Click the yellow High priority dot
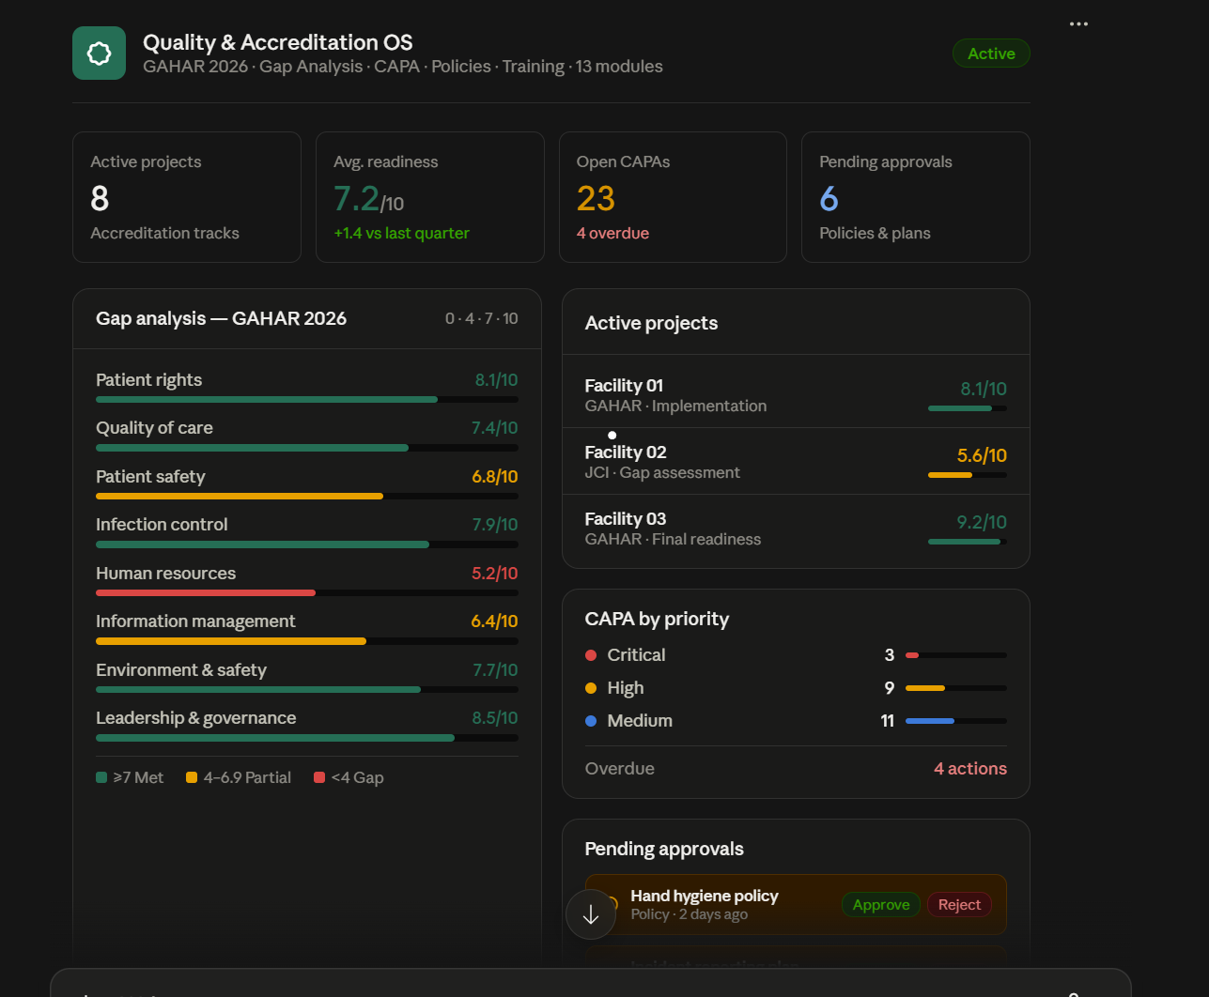This screenshot has height=997, width=1209. click(591, 688)
